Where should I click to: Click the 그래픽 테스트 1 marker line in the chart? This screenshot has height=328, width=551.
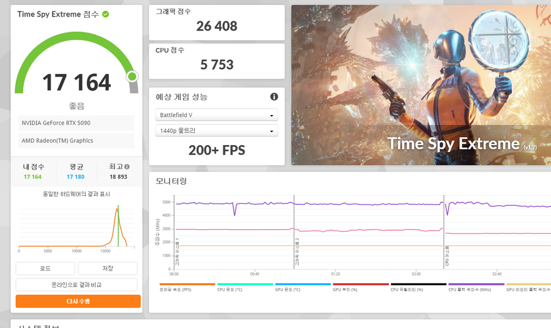[x=174, y=232]
